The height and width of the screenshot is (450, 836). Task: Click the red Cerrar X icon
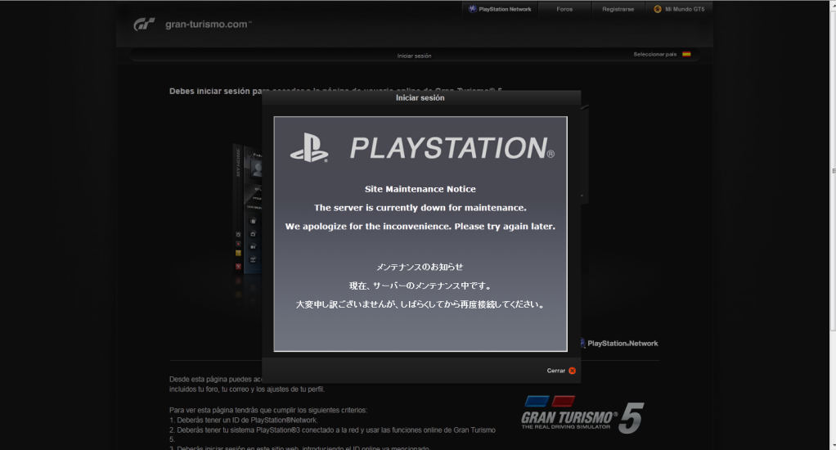(x=572, y=371)
